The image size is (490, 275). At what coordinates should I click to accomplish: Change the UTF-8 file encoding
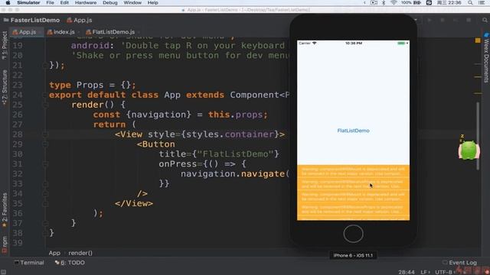click(446, 272)
